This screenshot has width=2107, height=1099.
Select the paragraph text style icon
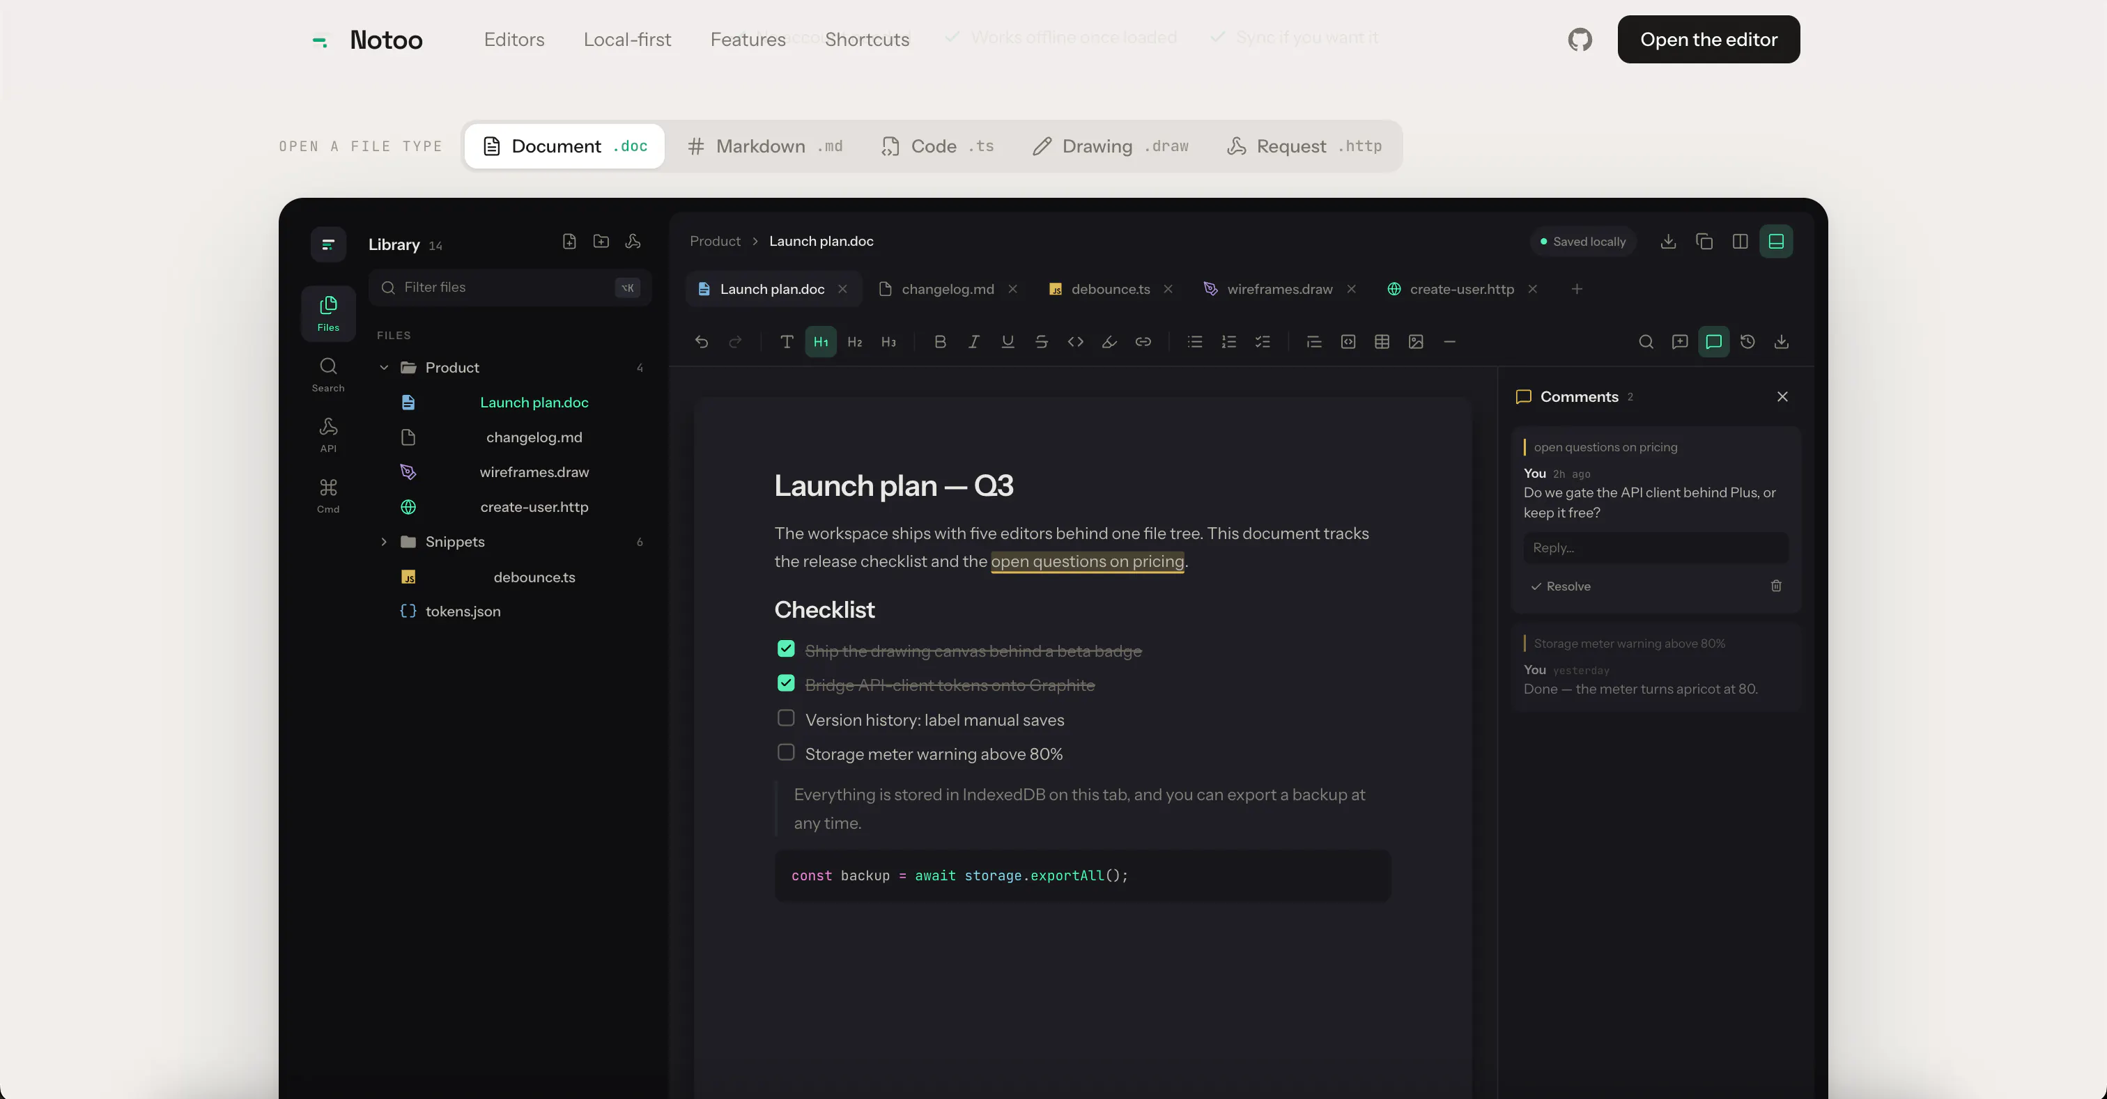(787, 342)
